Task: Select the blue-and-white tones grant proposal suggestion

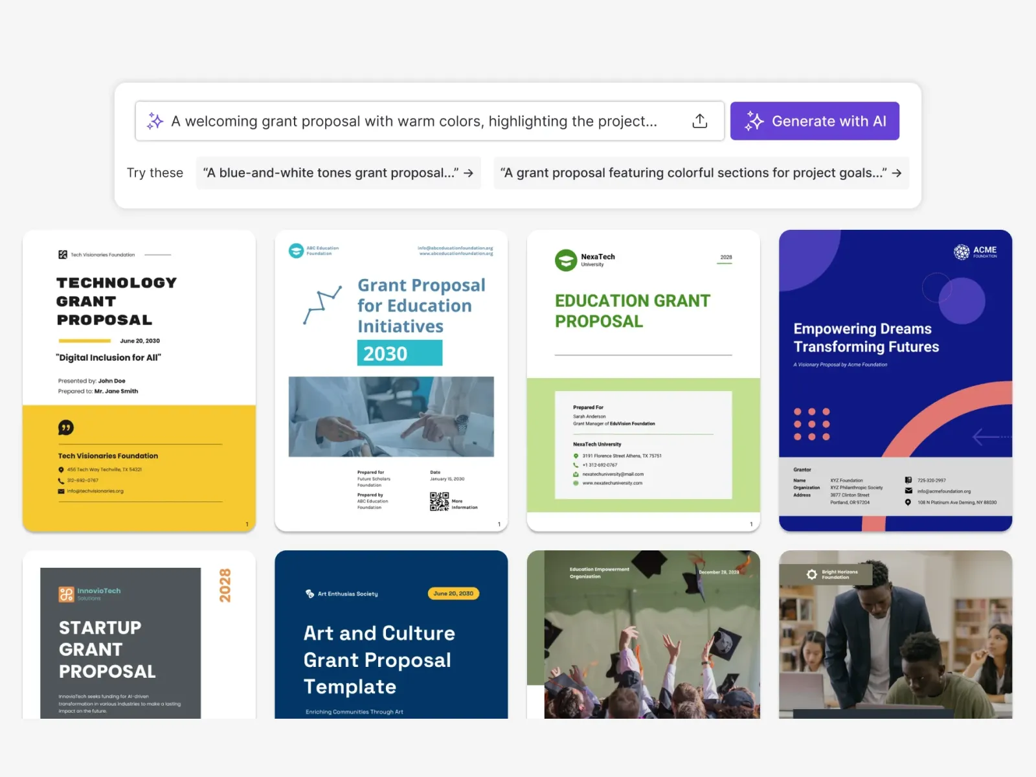Action: (x=330, y=173)
